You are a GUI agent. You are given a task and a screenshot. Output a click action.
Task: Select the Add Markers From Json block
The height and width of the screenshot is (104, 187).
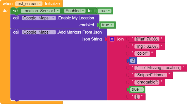[80, 32]
